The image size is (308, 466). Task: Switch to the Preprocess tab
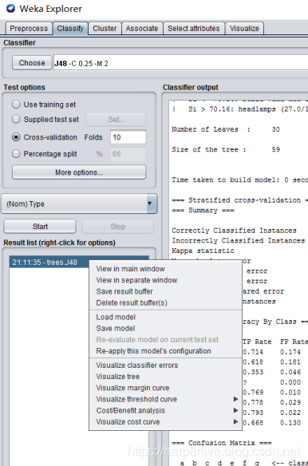coord(29,29)
